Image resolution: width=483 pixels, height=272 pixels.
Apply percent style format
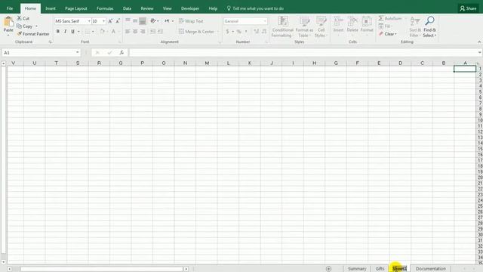[238, 32]
